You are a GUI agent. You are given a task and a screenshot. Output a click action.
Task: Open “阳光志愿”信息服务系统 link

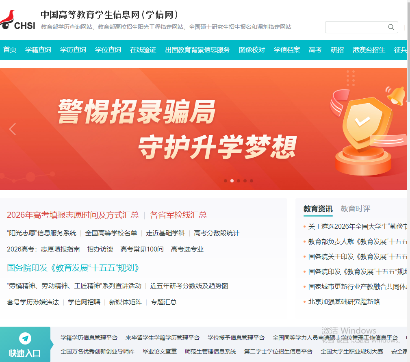(x=41, y=233)
